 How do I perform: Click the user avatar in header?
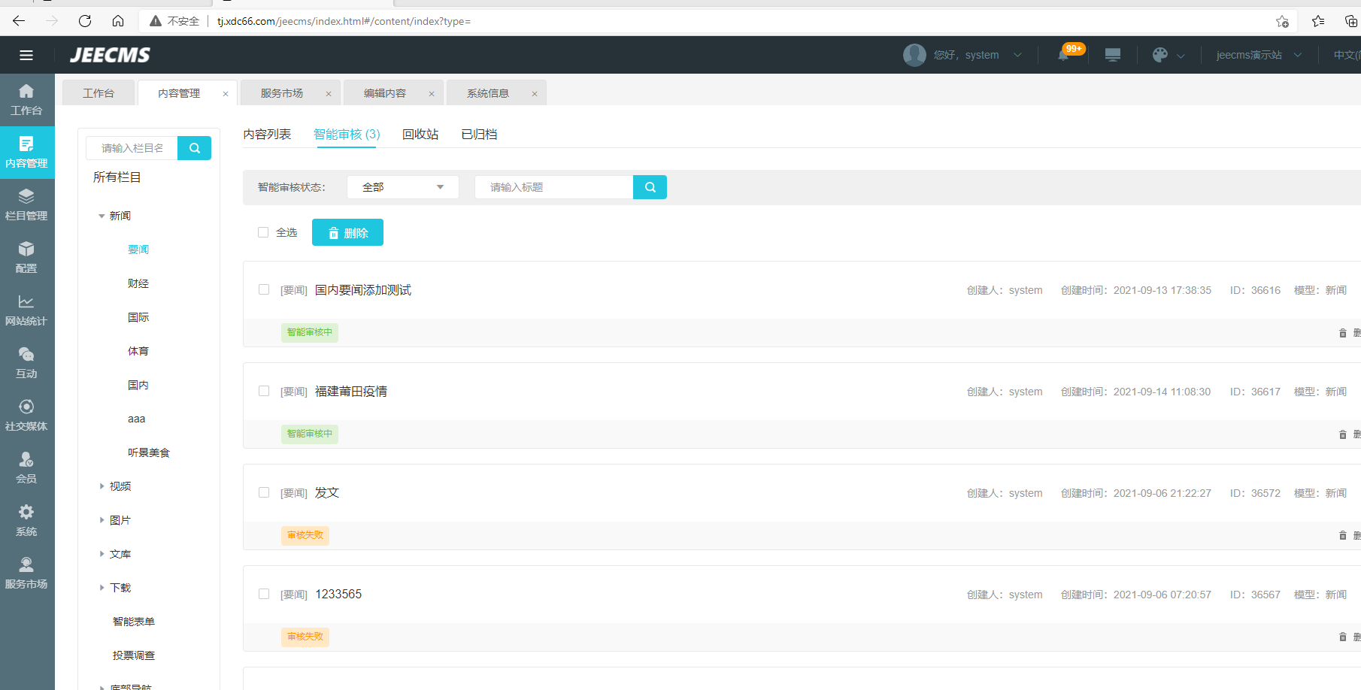(914, 55)
